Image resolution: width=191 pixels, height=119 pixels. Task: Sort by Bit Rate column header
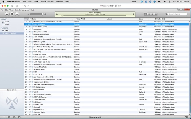pyautogui.click(x=155, y=19)
